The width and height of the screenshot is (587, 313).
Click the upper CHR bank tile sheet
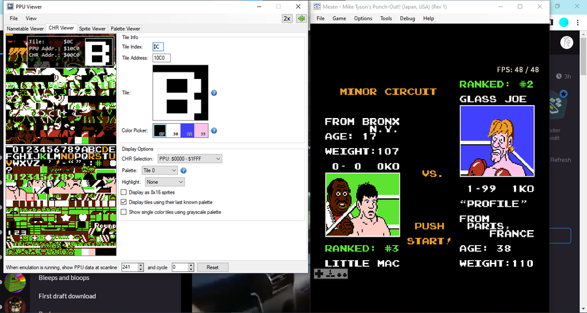61,89
